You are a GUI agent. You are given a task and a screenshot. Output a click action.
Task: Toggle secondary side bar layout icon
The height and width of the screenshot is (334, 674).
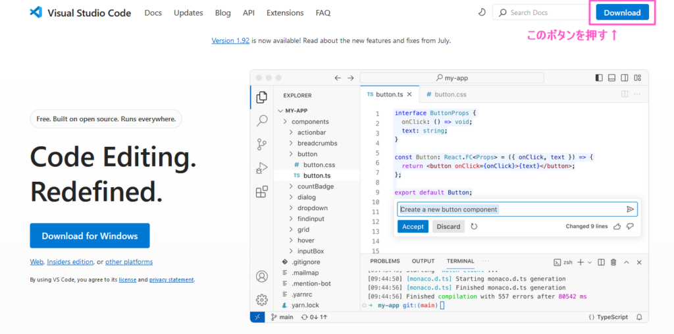pyautogui.click(x=625, y=78)
